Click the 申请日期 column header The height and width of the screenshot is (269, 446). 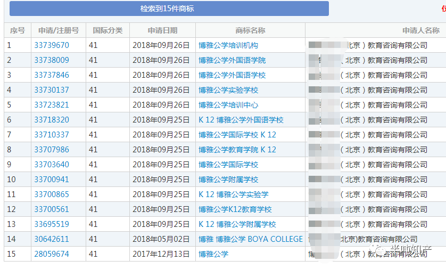(162, 30)
